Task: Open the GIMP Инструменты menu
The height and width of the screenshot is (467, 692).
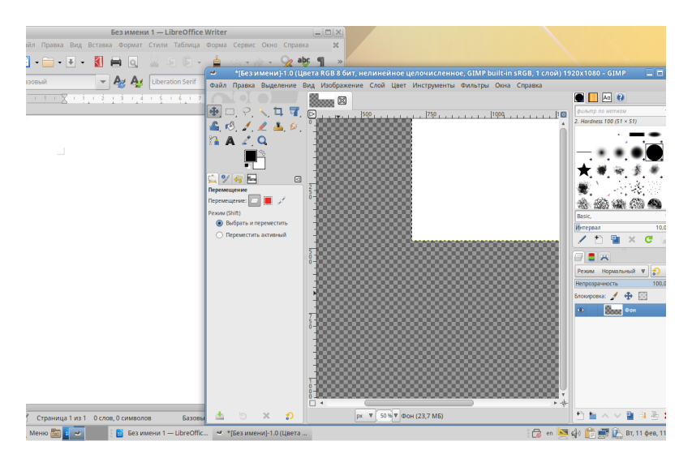Action: tap(433, 85)
